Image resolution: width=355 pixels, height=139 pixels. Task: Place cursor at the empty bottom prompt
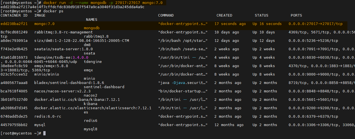point(44,133)
